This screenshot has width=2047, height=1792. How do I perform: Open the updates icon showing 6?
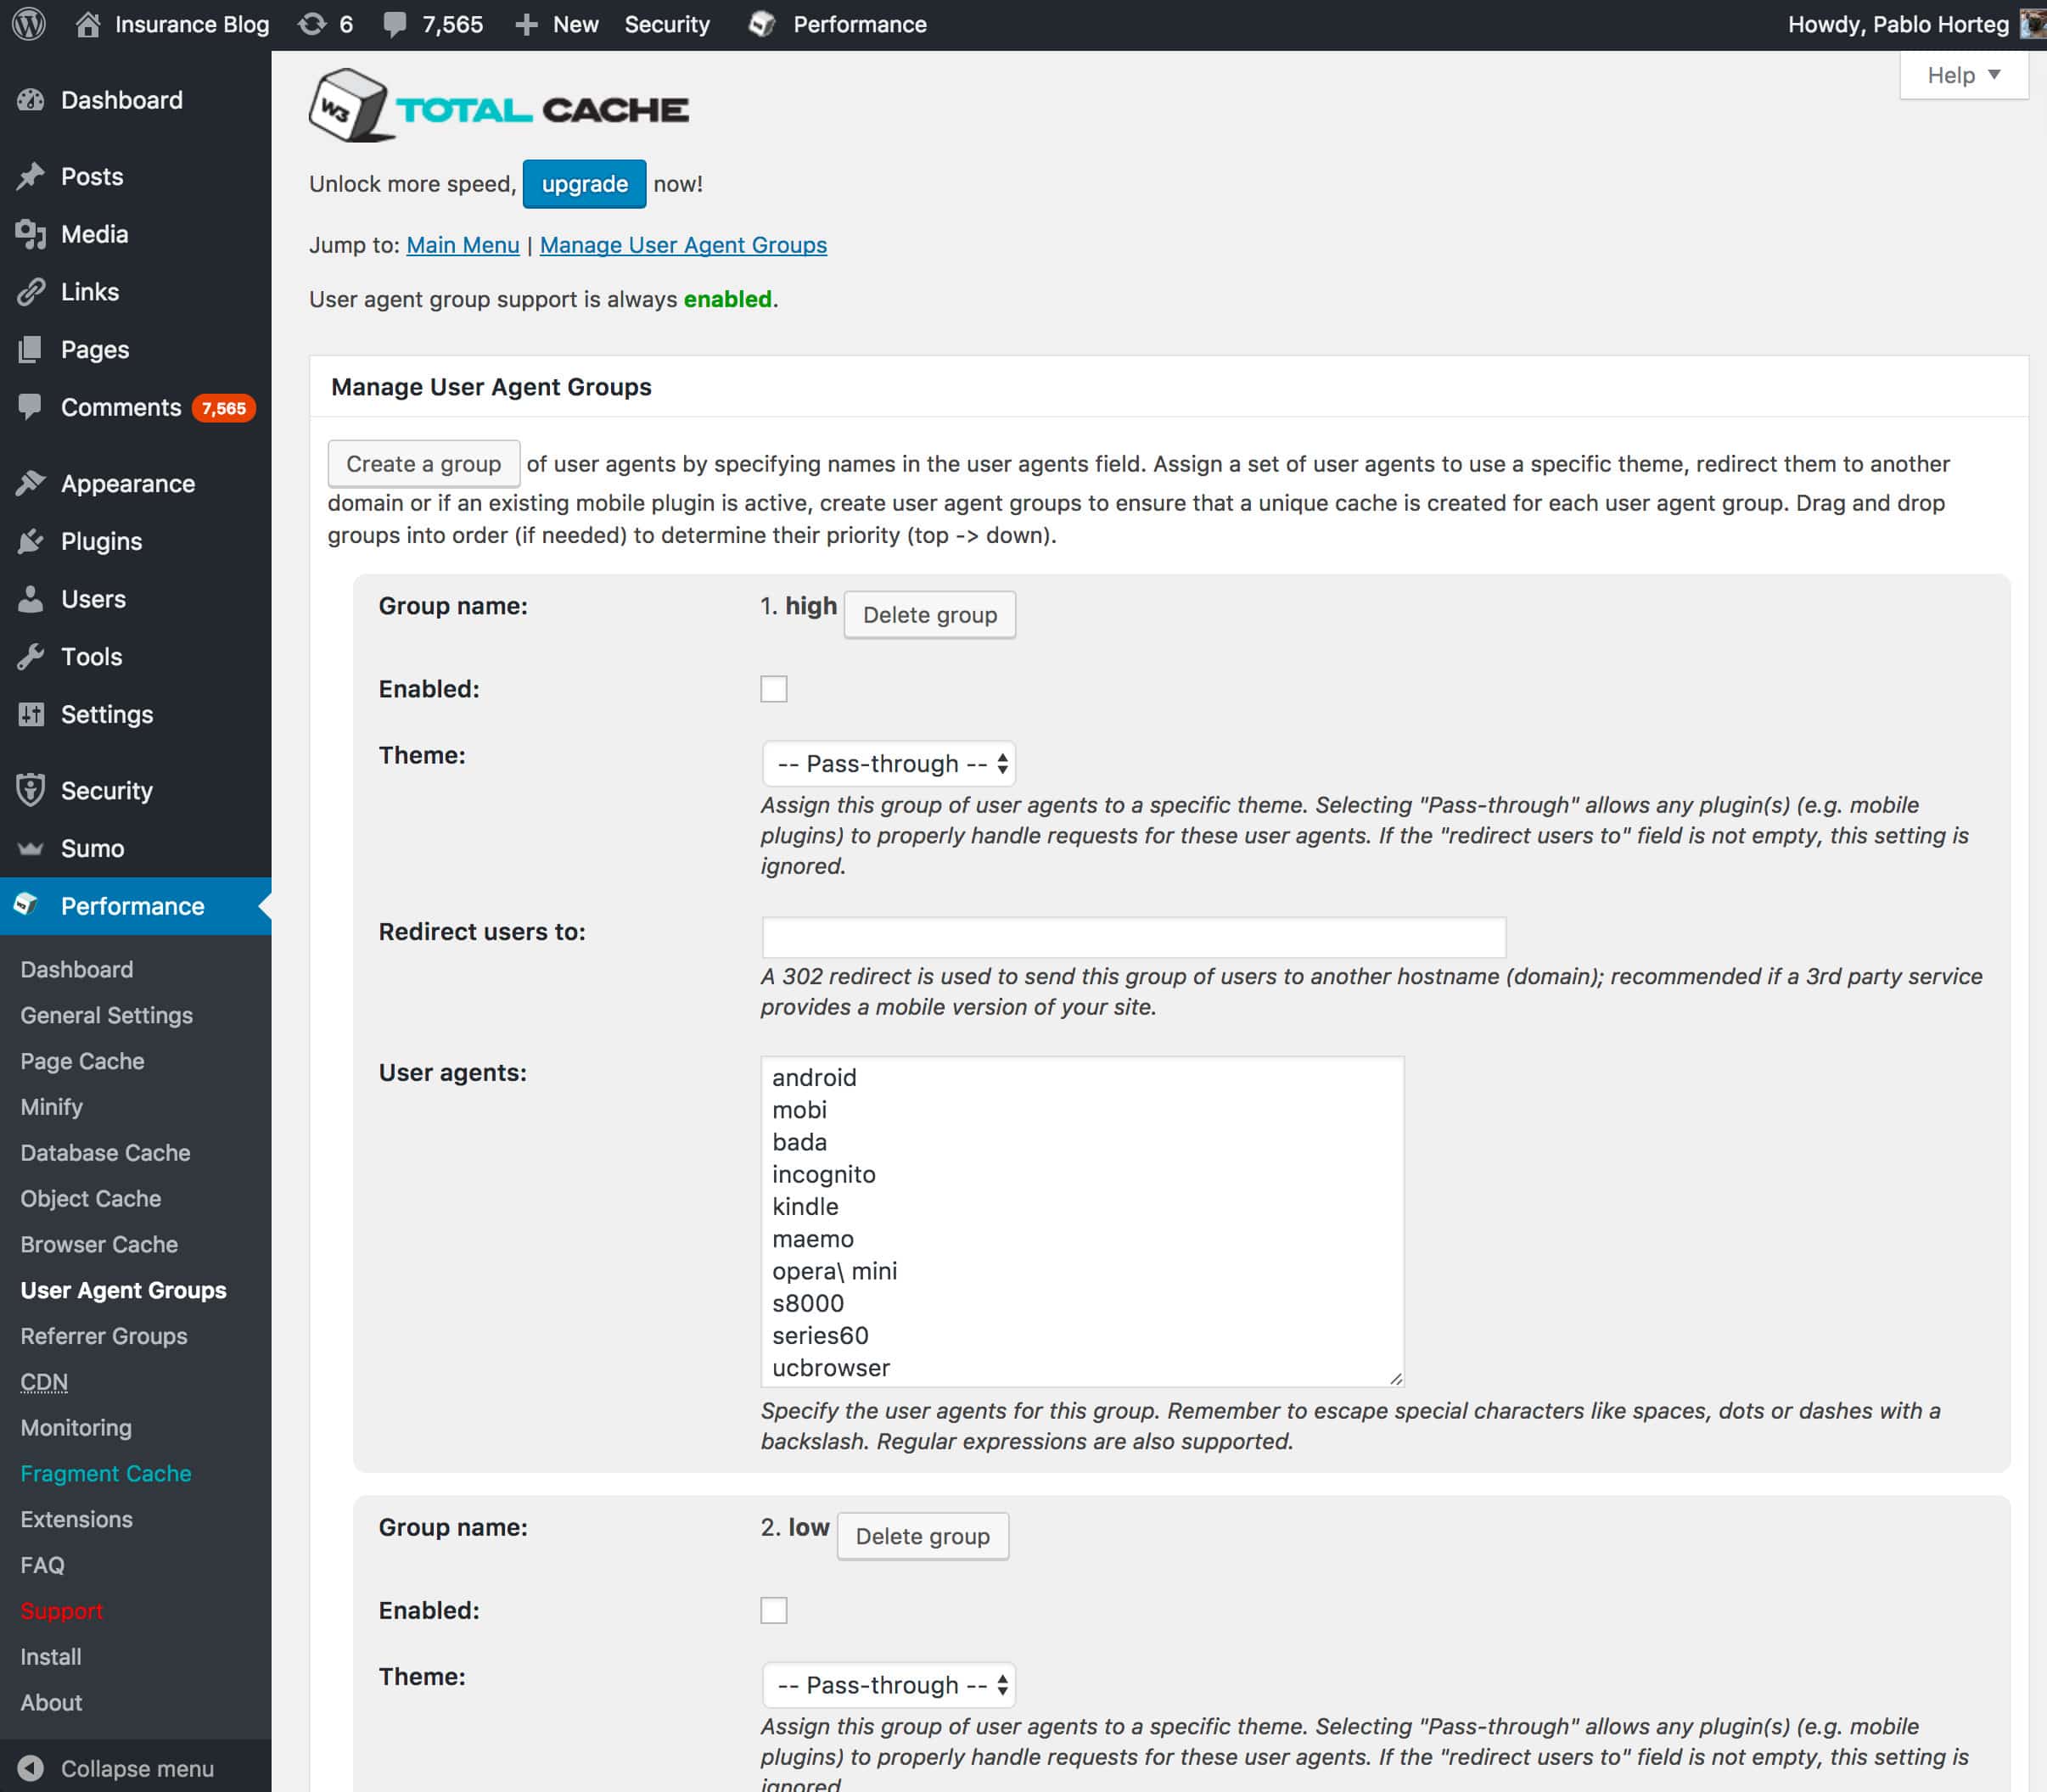(x=312, y=24)
